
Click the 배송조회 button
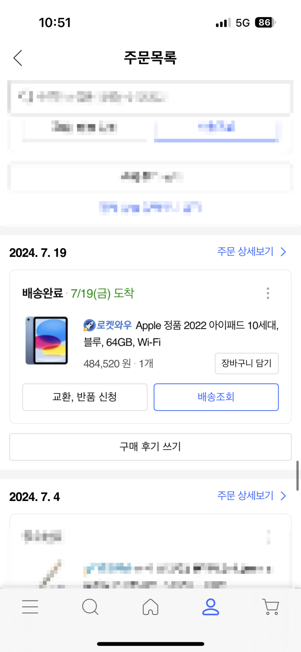coord(216,397)
